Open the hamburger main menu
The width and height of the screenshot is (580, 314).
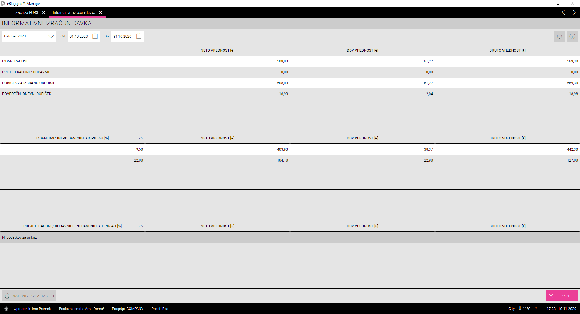click(5, 12)
